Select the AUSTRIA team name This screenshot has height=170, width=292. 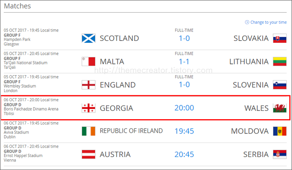coord(115,154)
